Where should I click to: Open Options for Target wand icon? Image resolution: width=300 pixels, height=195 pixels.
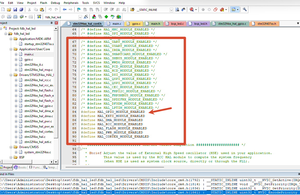[x=86, y=17]
